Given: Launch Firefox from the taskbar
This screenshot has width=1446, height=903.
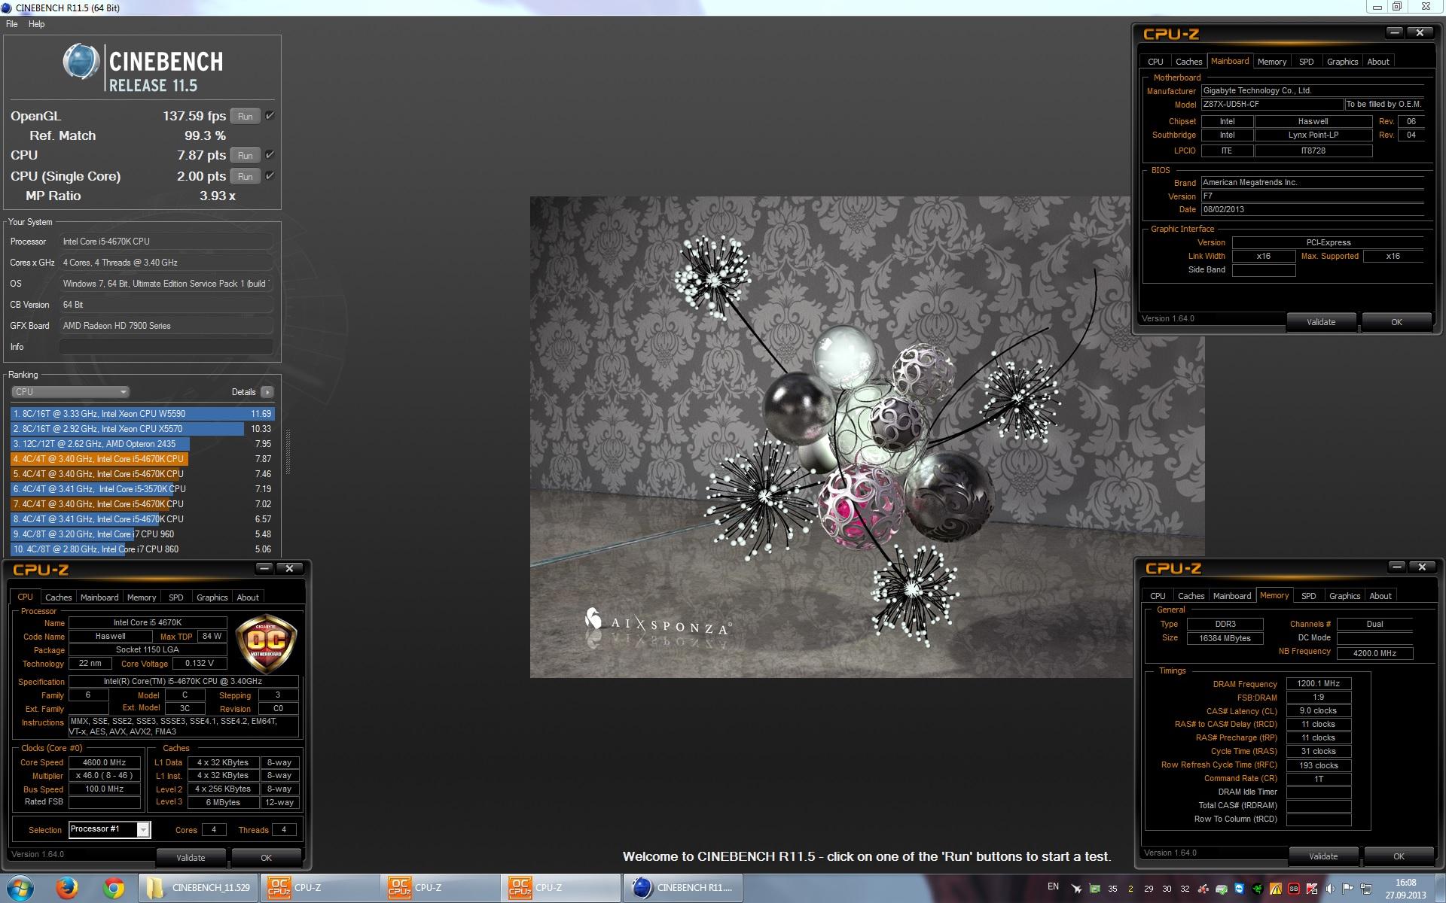Looking at the screenshot, I should [67, 888].
